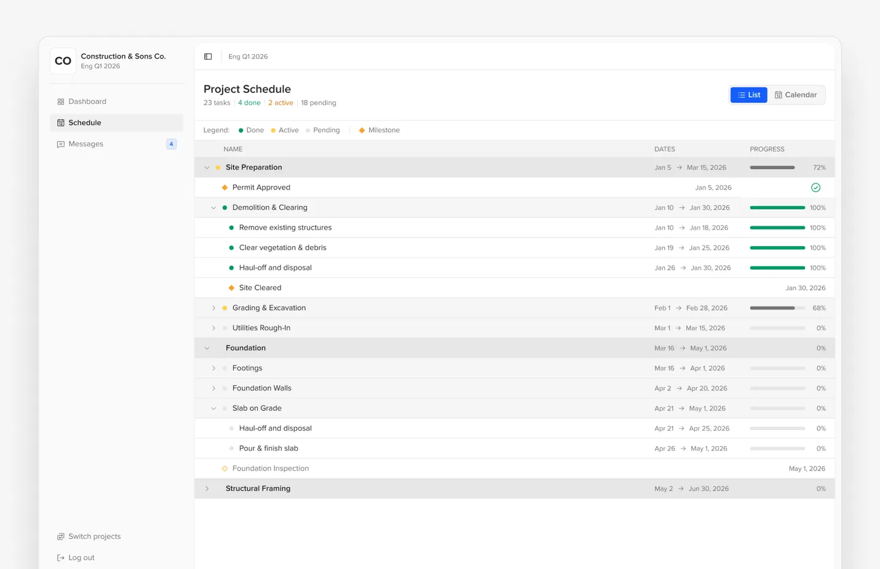Click the Done legend green dot
Image resolution: width=880 pixels, height=569 pixels.
pyautogui.click(x=241, y=130)
